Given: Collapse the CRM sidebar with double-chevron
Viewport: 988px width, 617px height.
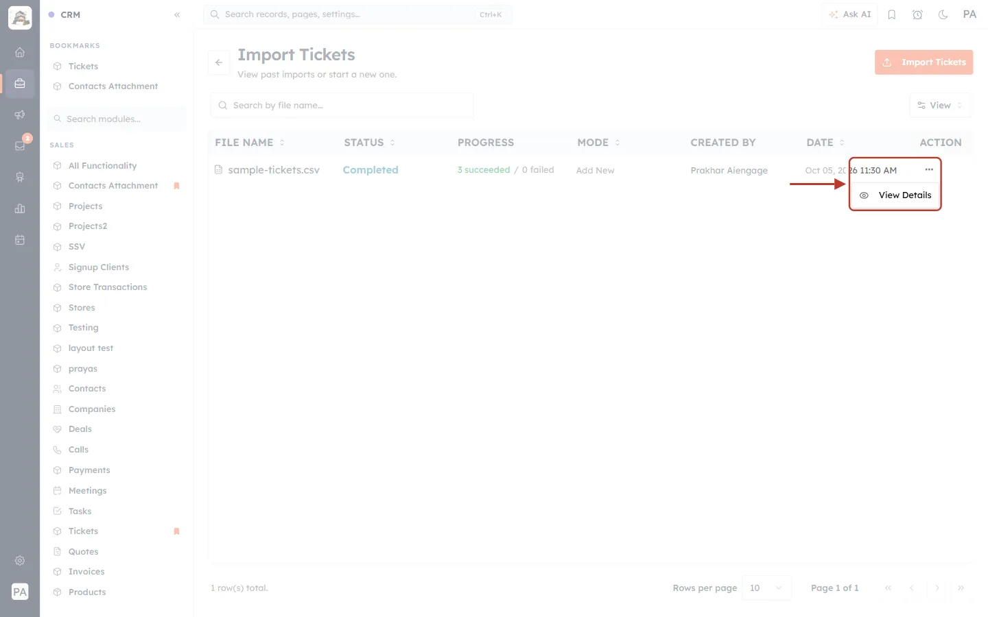Looking at the screenshot, I should click(x=177, y=14).
